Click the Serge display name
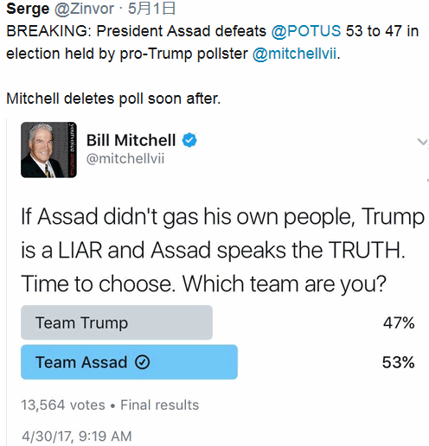This screenshot has height=446, width=429. [28, 9]
